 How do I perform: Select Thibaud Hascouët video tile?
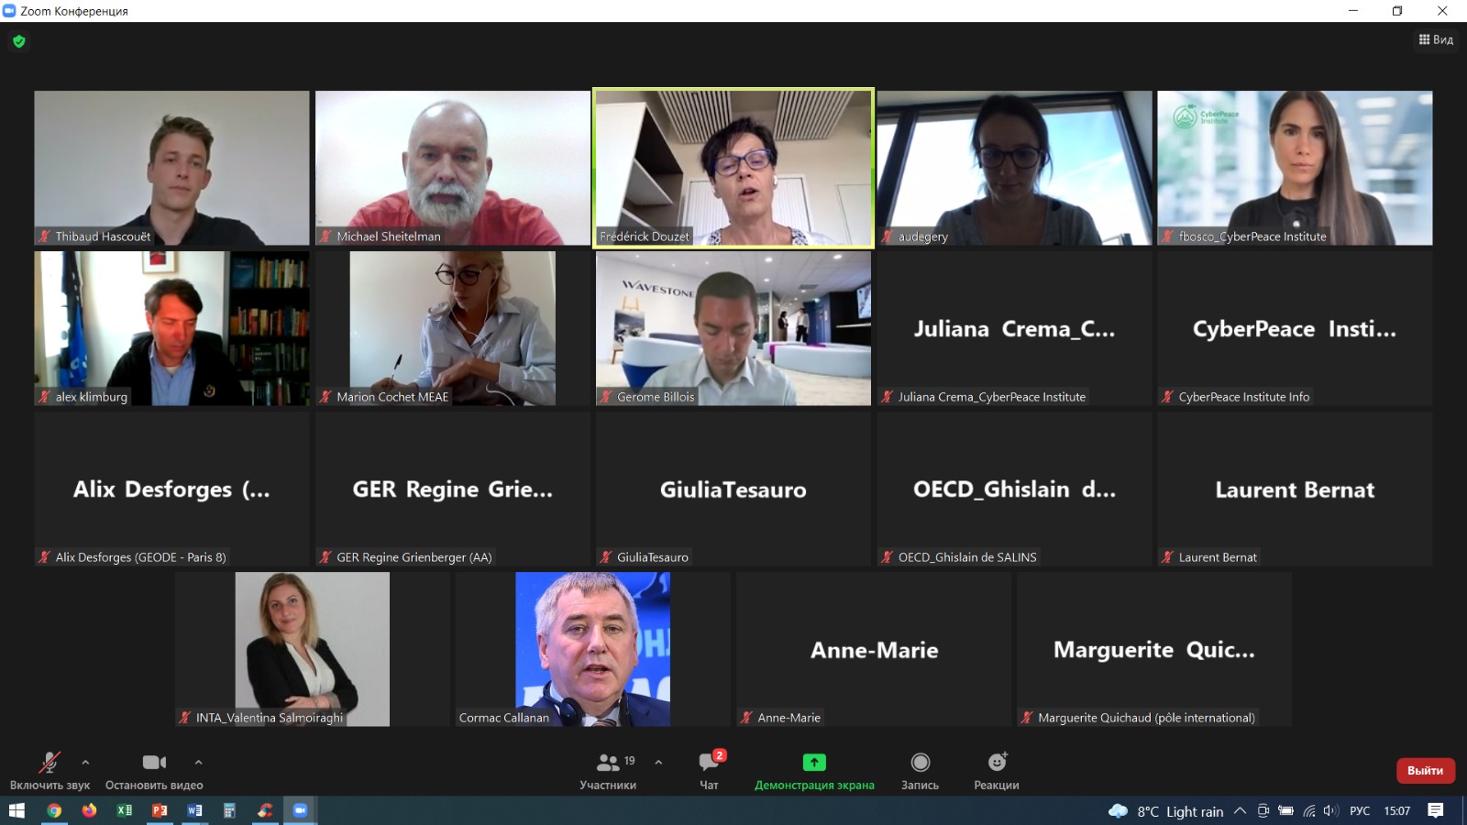point(172,168)
